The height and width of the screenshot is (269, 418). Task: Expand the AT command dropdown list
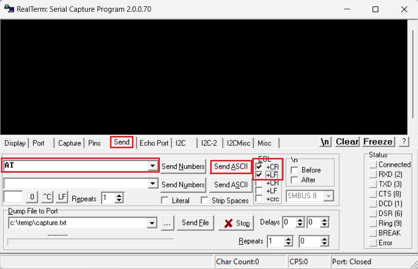click(154, 166)
